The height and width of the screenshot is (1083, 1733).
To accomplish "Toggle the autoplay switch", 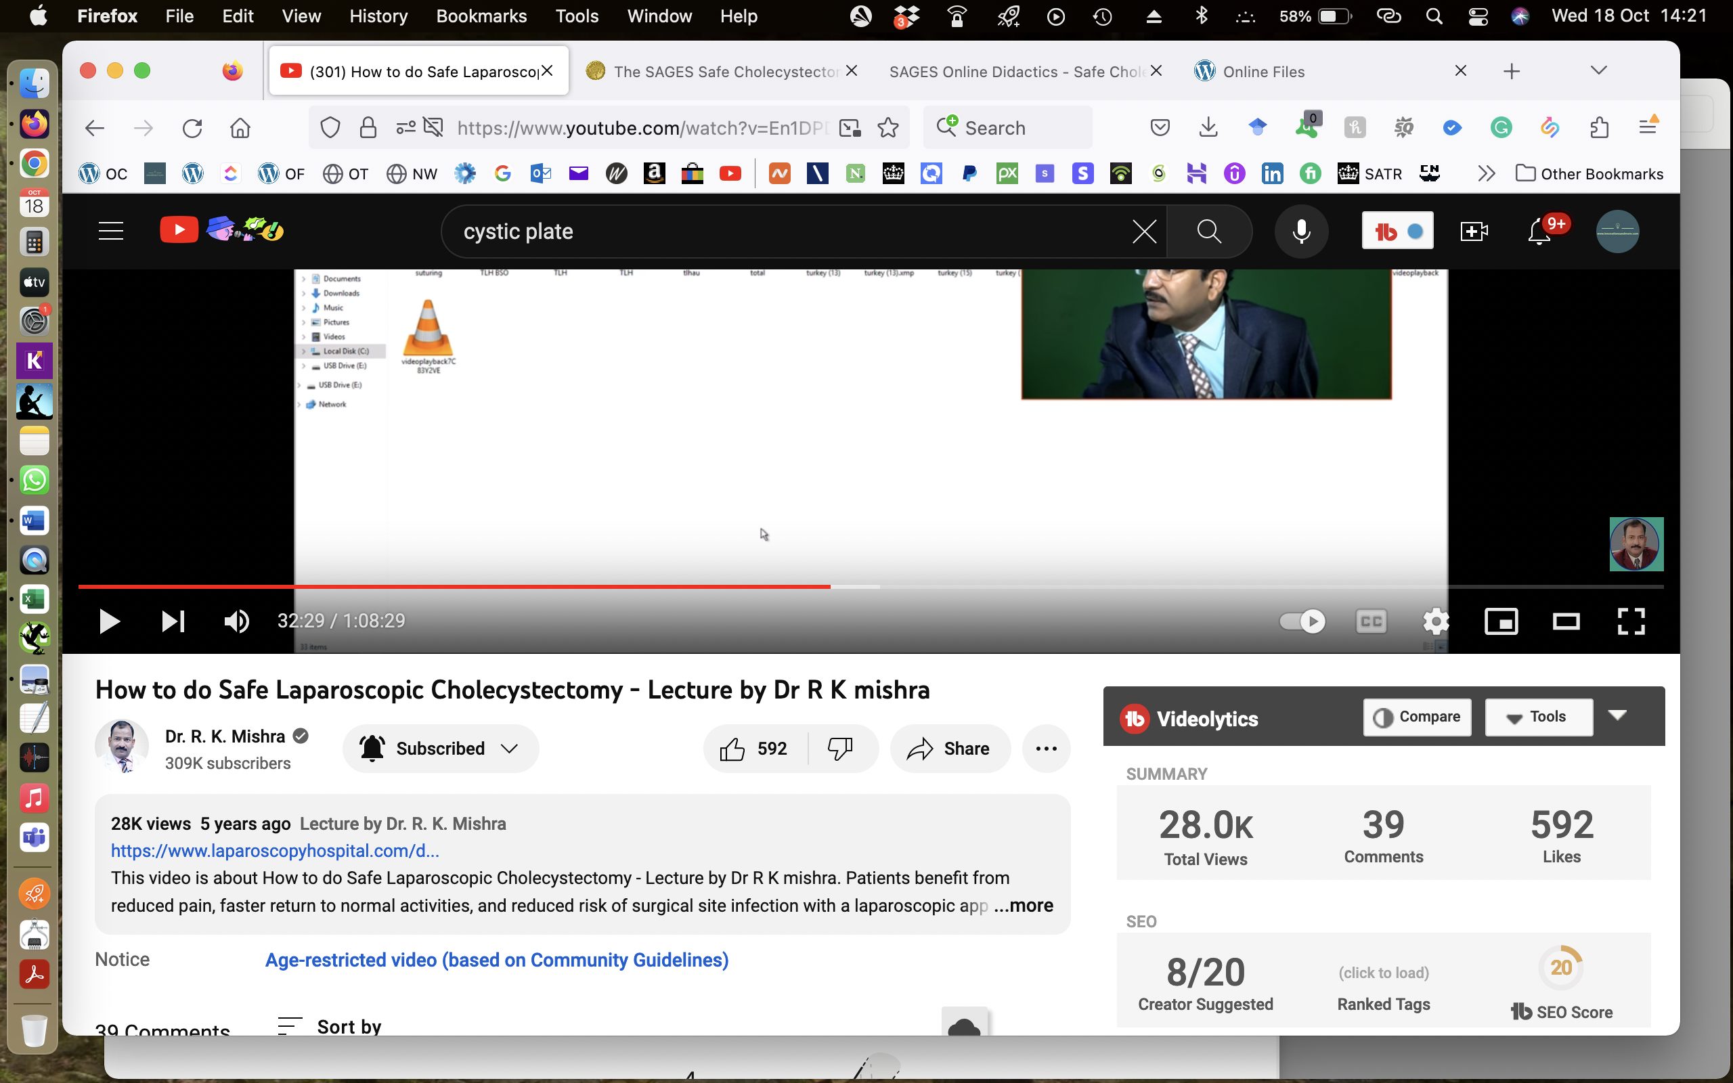I will (x=1302, y=621).
